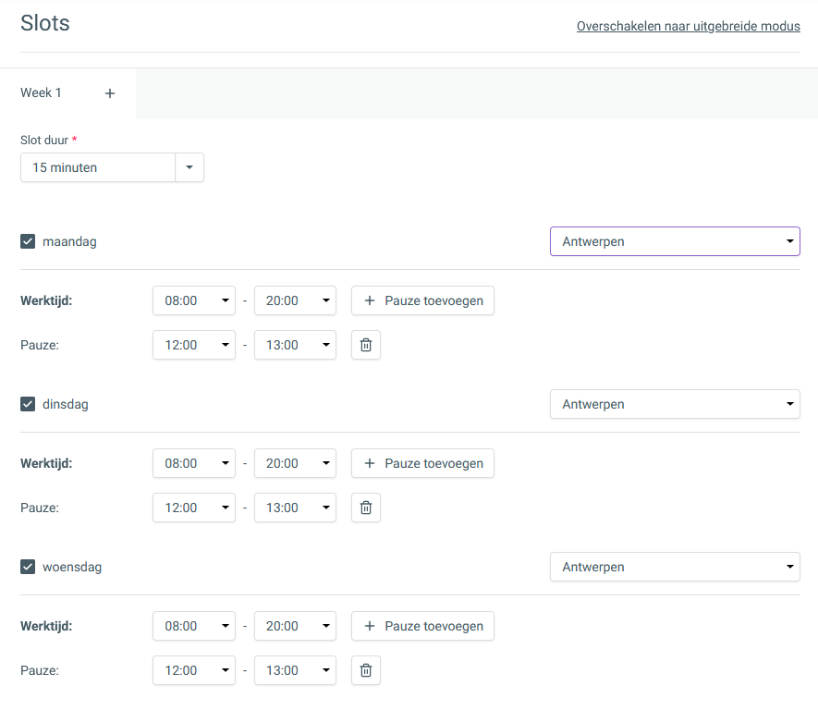
Task: Delete maandag pauze with trash icon
Action: [x=366, y=345]
